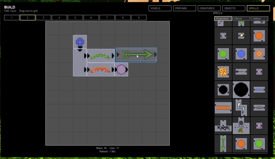Select the blue caster rune on the grid
Image resolution: width=275 pixels, height=159 pixels.
pyautogui.click(x=80, y=42)
